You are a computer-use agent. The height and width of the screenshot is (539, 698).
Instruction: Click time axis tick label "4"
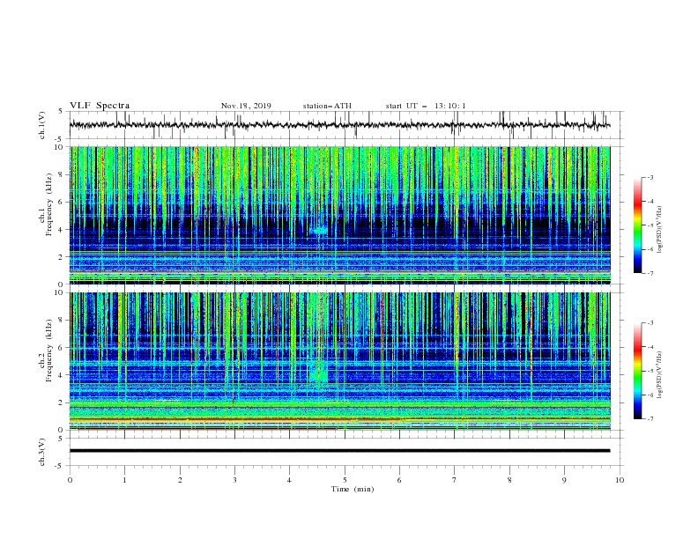click(x=290, y=480)
